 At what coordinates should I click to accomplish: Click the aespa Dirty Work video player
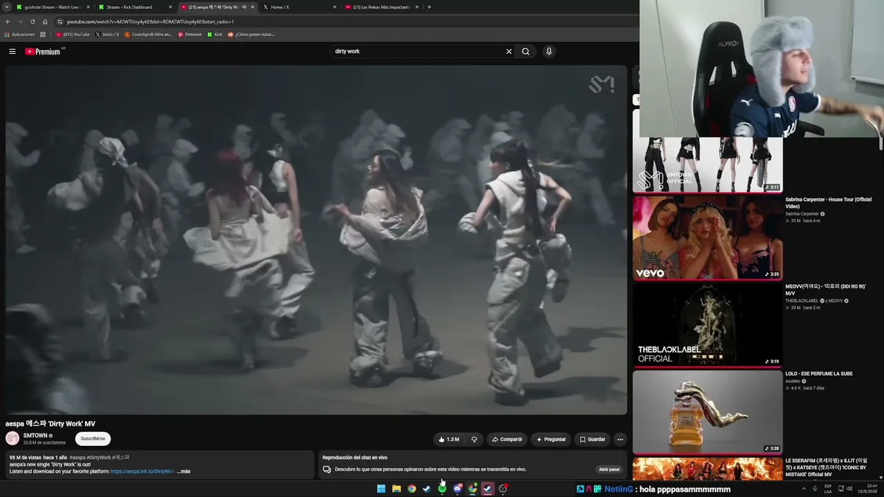pos(316,240)
